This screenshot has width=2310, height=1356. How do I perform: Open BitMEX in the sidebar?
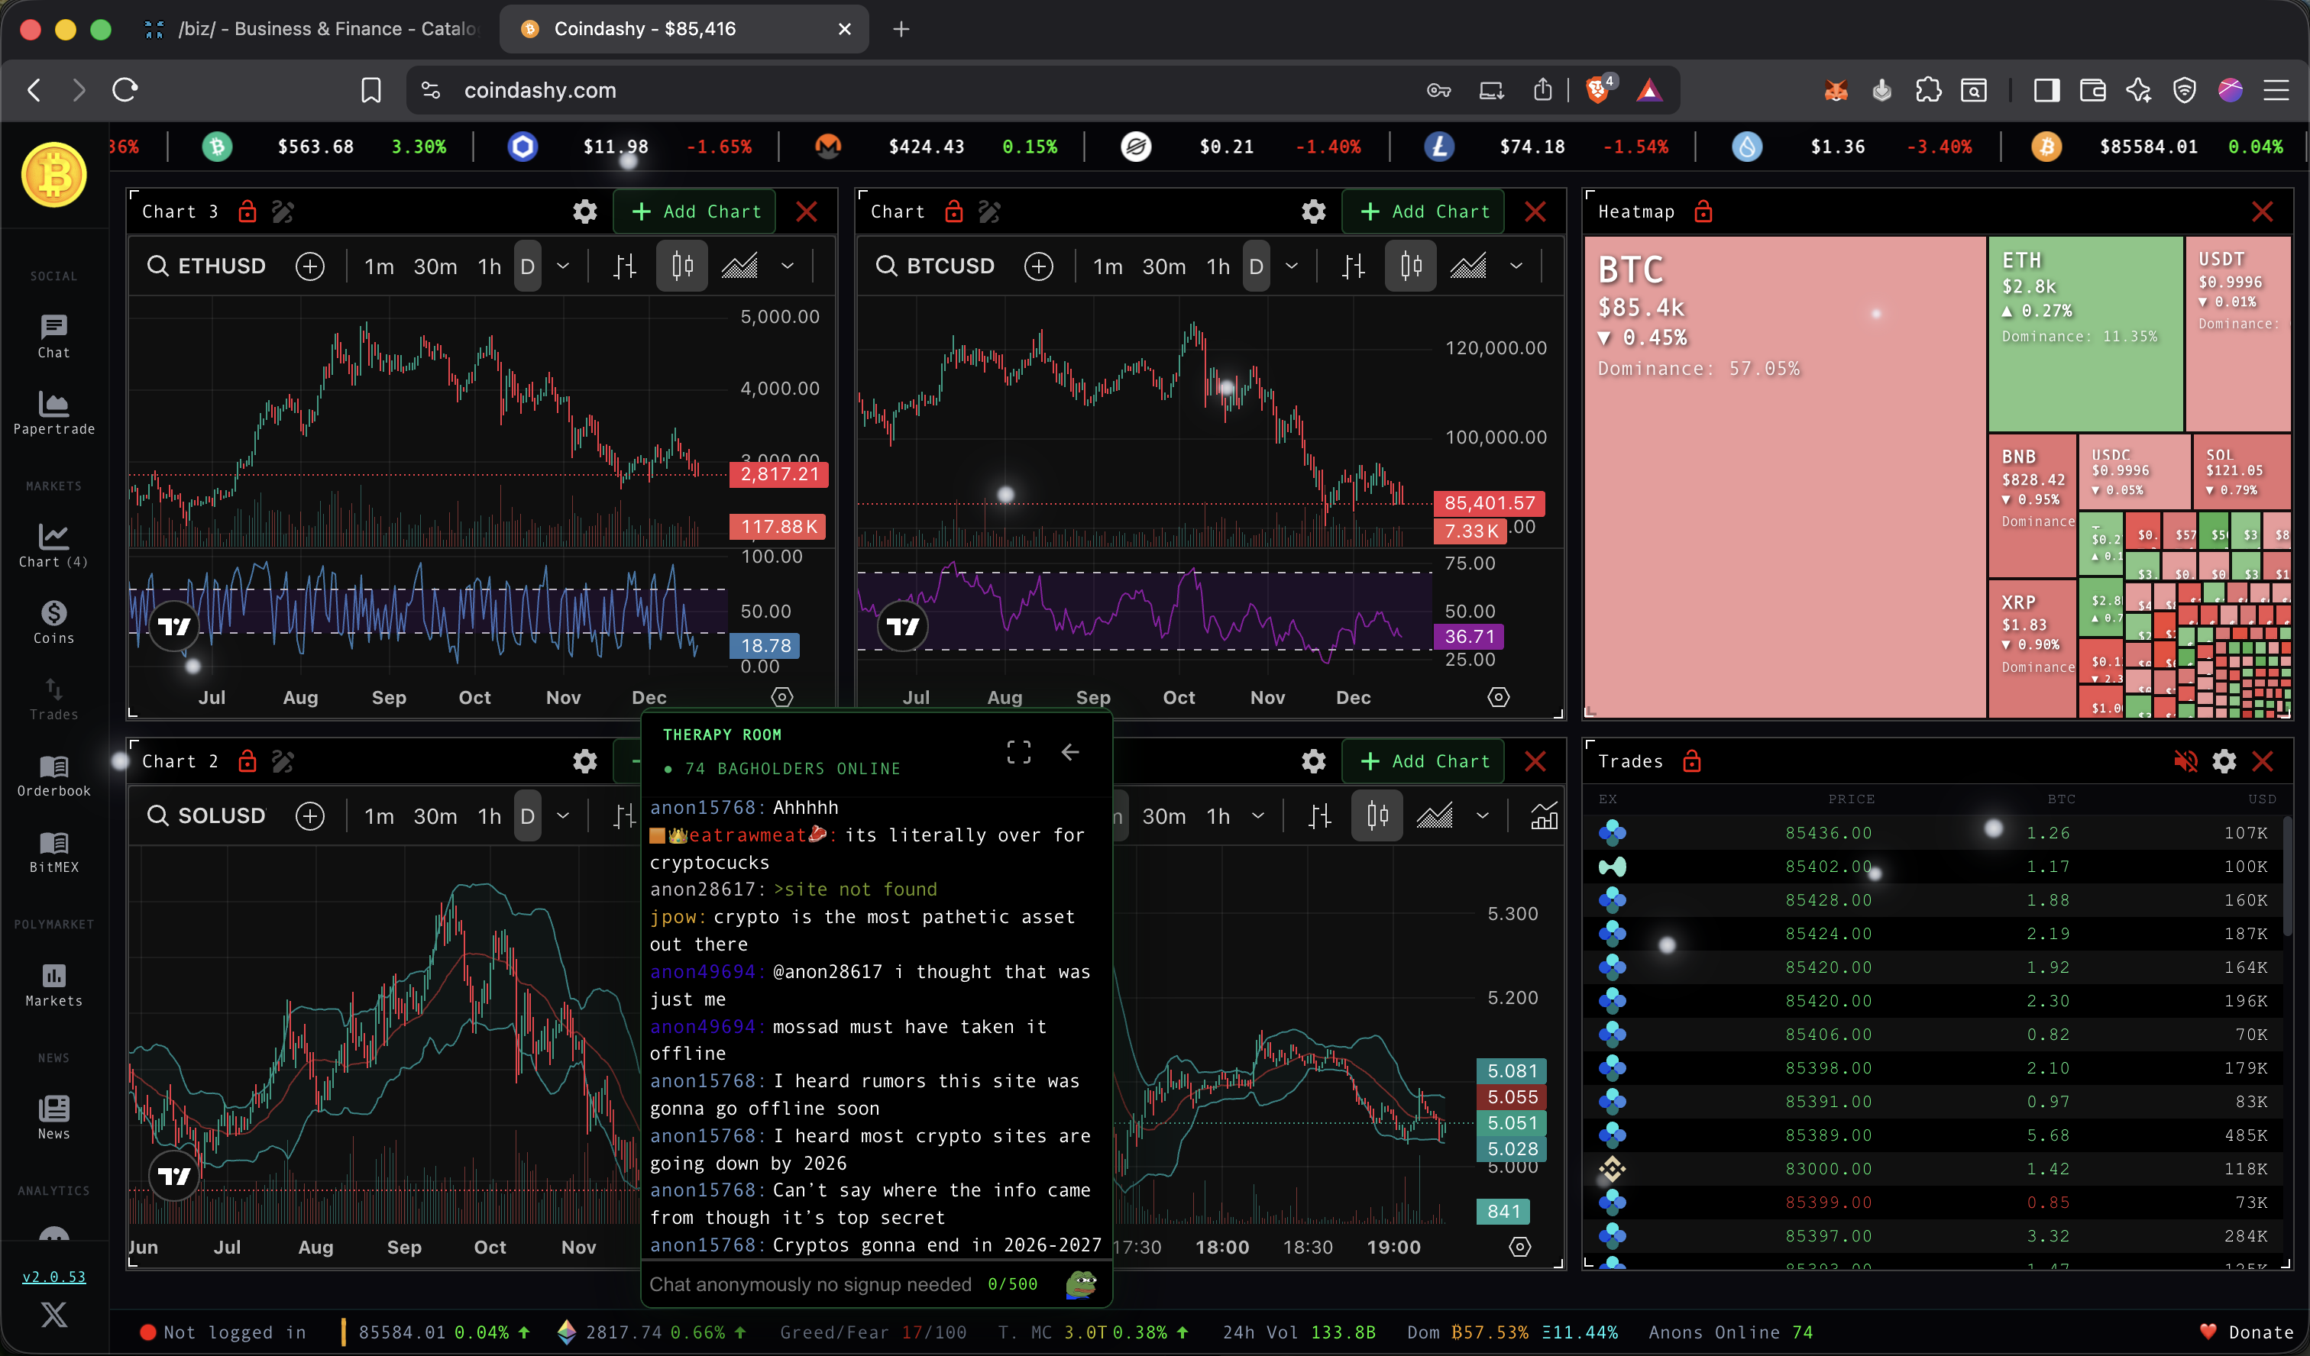53,851
